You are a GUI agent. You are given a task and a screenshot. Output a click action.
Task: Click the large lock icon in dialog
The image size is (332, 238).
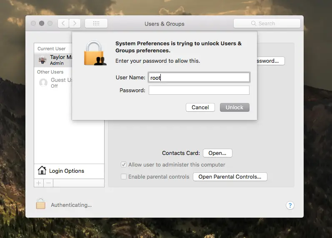point(95,53)
